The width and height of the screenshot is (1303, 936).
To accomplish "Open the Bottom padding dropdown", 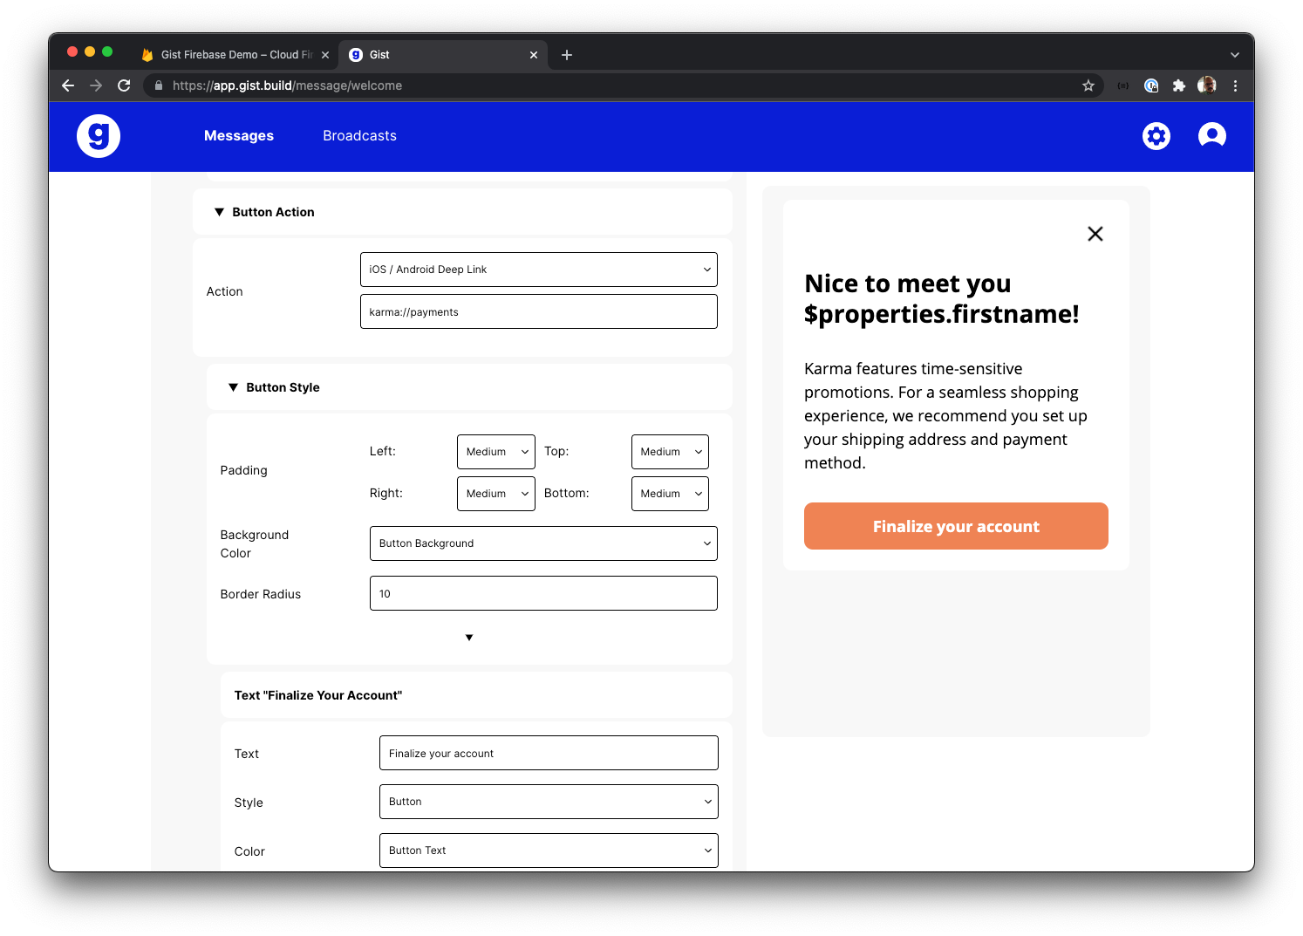I will [670, 494].
